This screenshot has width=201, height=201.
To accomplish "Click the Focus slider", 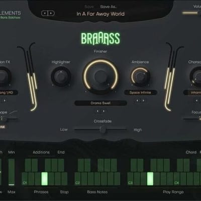I will 192,119.
